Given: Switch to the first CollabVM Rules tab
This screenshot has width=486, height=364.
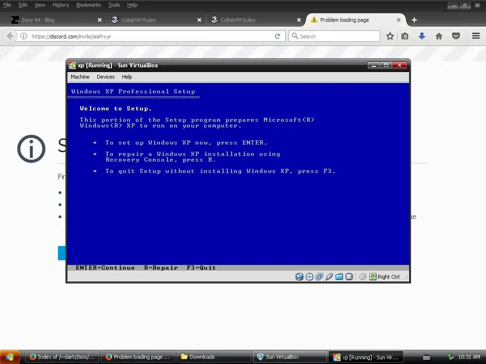Looking at the screenshot, I should (156, 20).
